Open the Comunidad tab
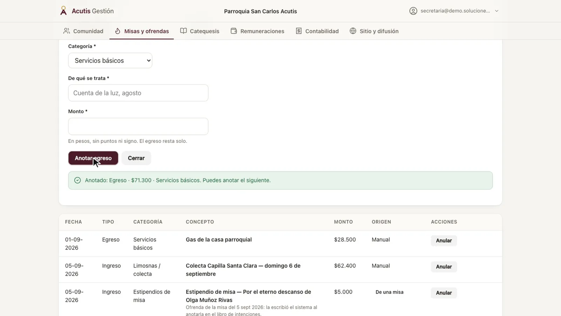The width and height of the screenshot is (561, 316). (x=83, y=31)
